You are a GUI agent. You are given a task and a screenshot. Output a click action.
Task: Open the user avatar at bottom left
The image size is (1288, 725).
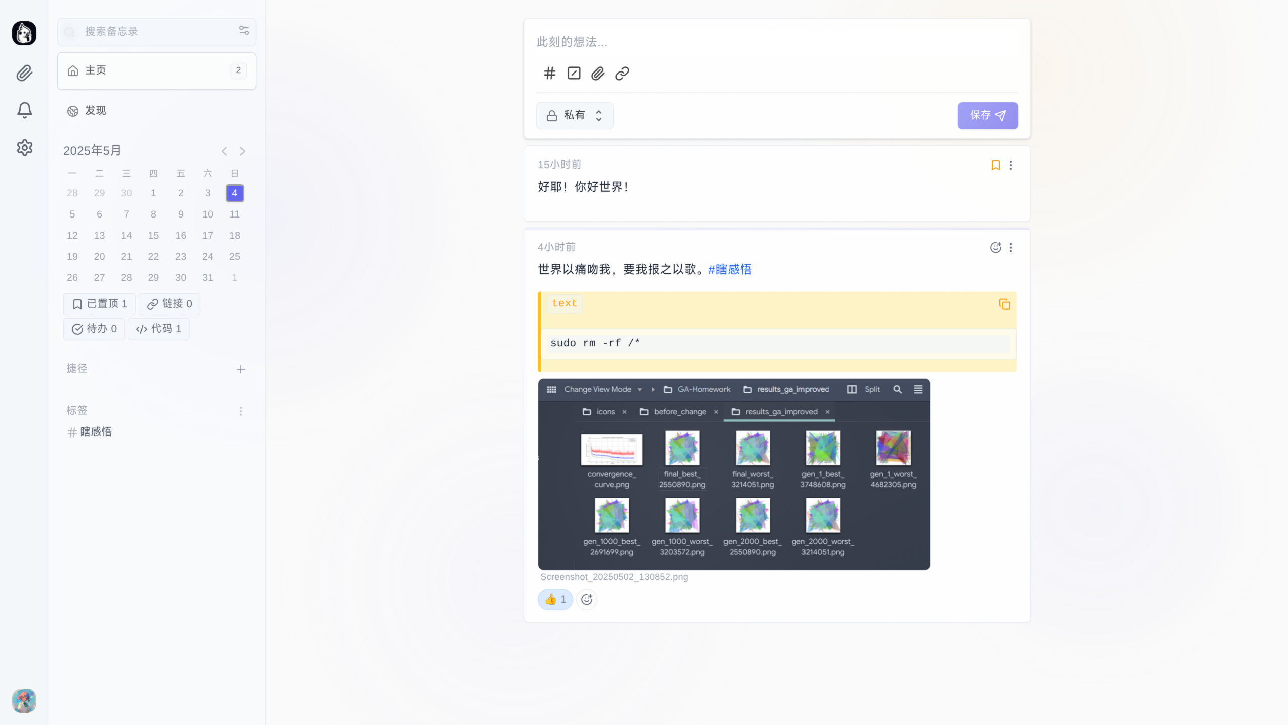pyautogui.click(x=24, y=700)
